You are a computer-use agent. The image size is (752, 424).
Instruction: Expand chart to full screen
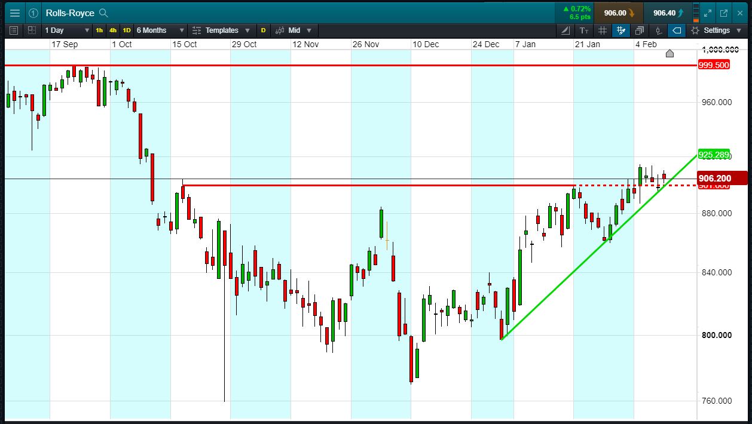coord(708,13)
